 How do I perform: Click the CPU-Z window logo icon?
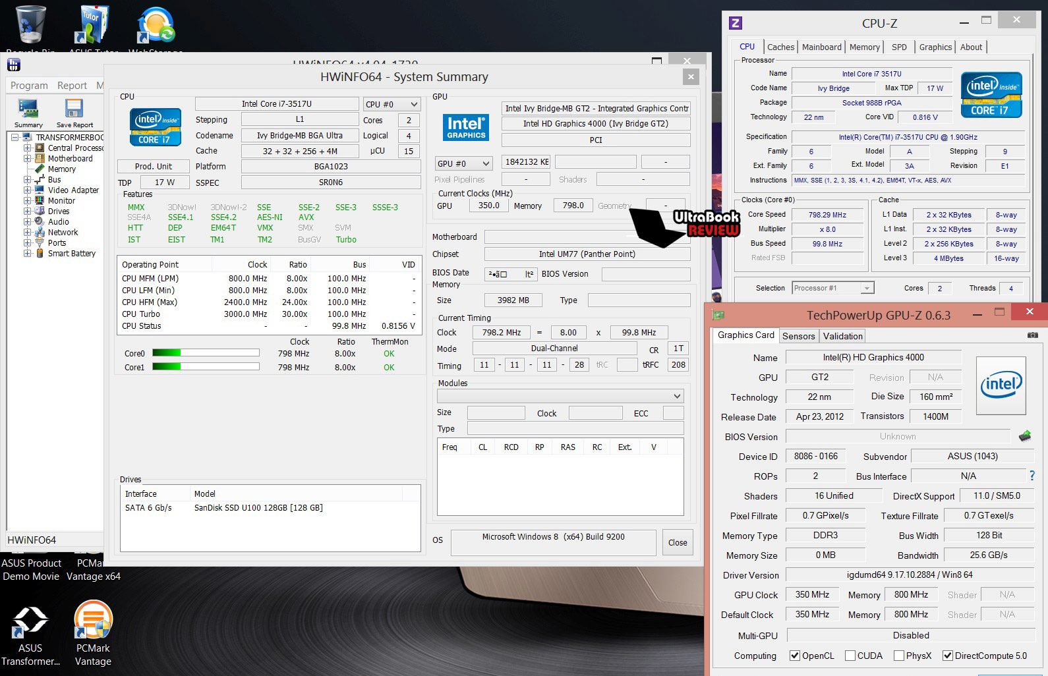736,23
